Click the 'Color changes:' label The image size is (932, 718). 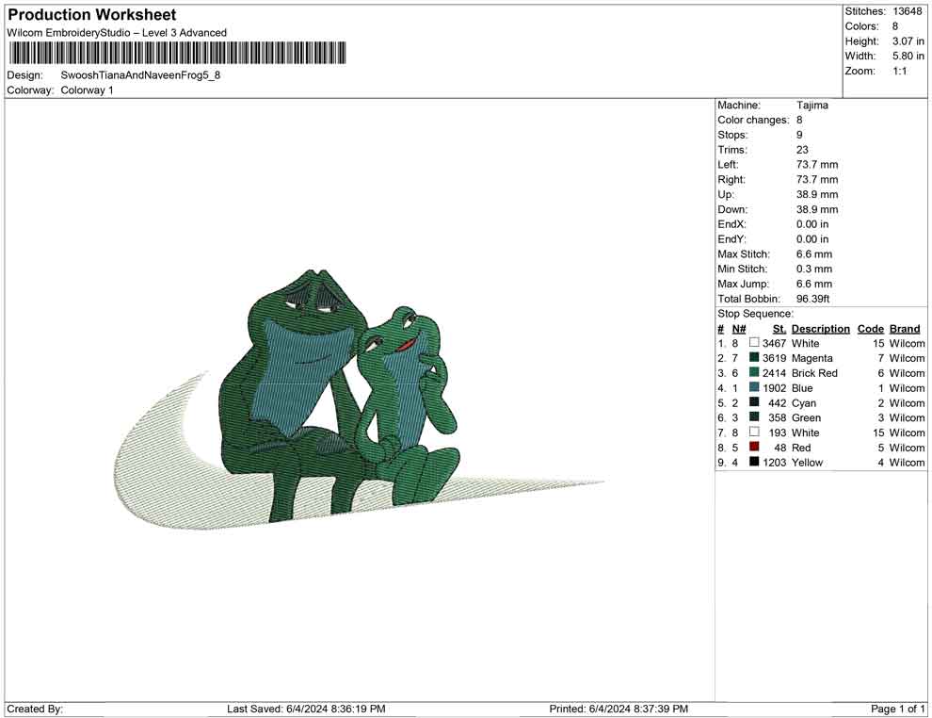(752, 121)
